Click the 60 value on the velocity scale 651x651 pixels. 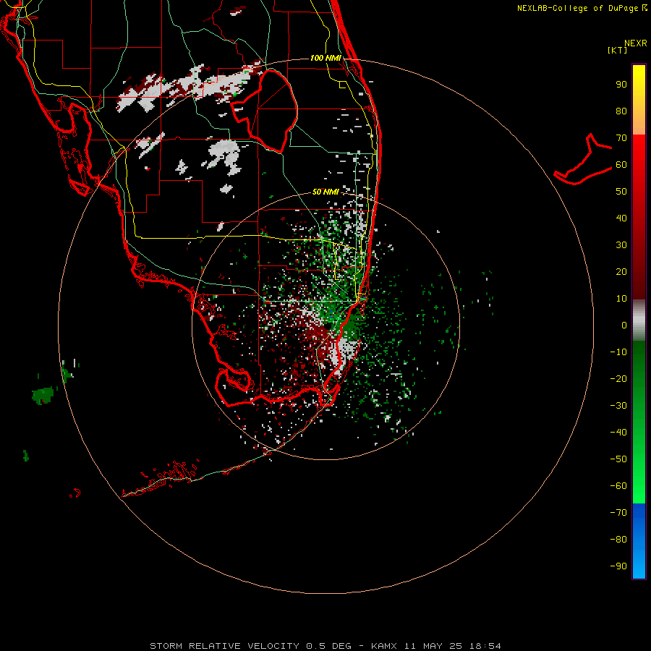[x=621, y=165]
